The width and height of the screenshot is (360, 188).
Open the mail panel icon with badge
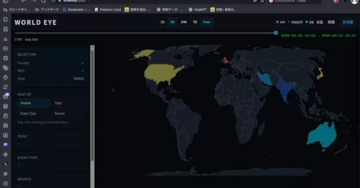pos(5,97)
